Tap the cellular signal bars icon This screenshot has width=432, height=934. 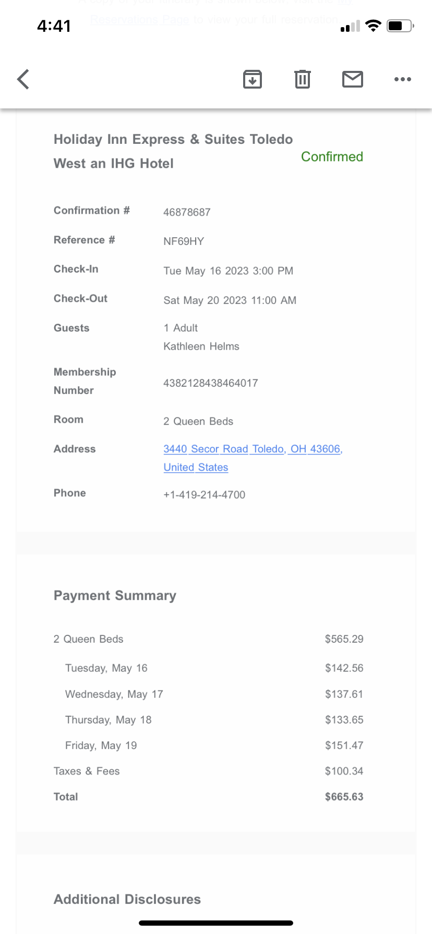coord(350,26)
